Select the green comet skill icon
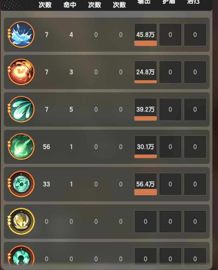Screen dimensions: 218x270 pyautogui.click(x=21, y=147)
